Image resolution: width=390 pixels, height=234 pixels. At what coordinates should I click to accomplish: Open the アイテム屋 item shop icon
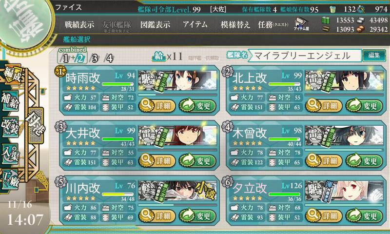click(301, 24)
